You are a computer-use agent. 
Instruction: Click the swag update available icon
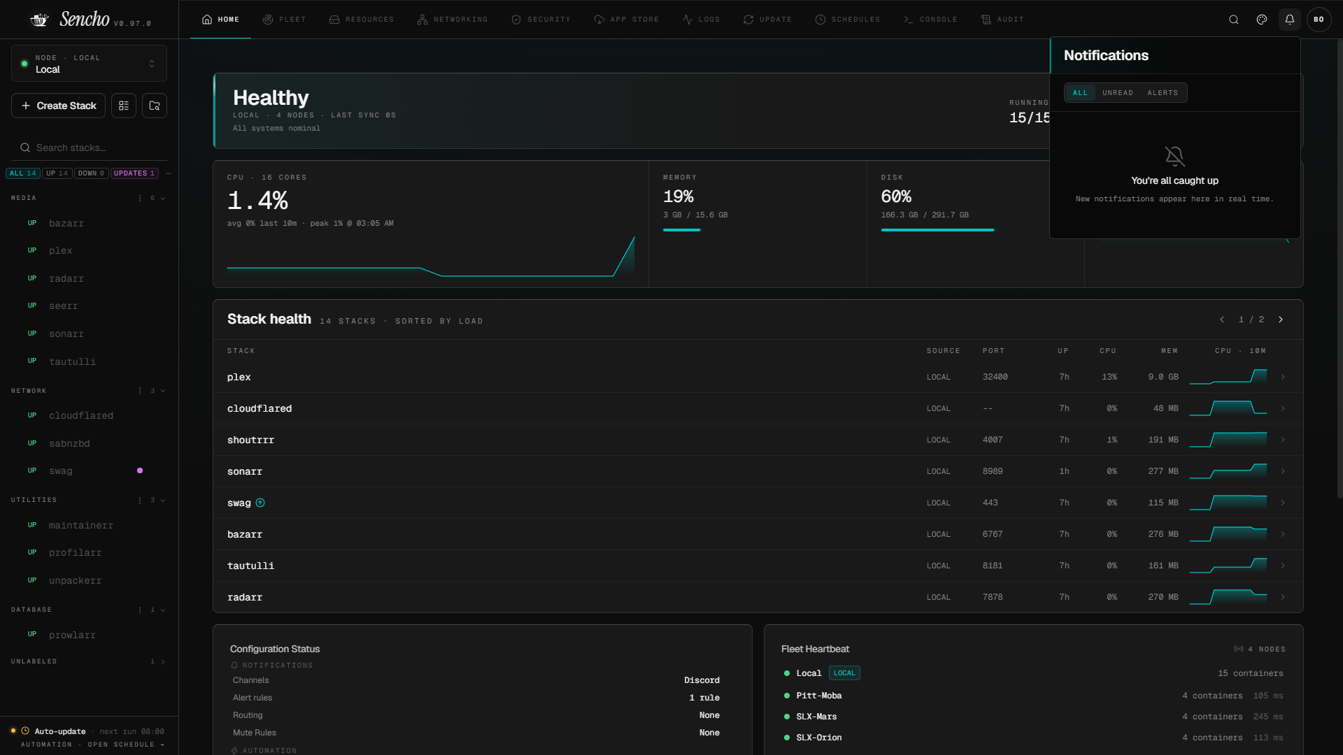(260, 503)
